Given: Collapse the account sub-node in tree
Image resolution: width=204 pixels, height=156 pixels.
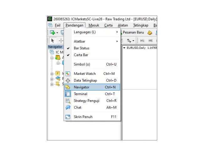Looking at the screenshot, I should [x=58, y=63].
